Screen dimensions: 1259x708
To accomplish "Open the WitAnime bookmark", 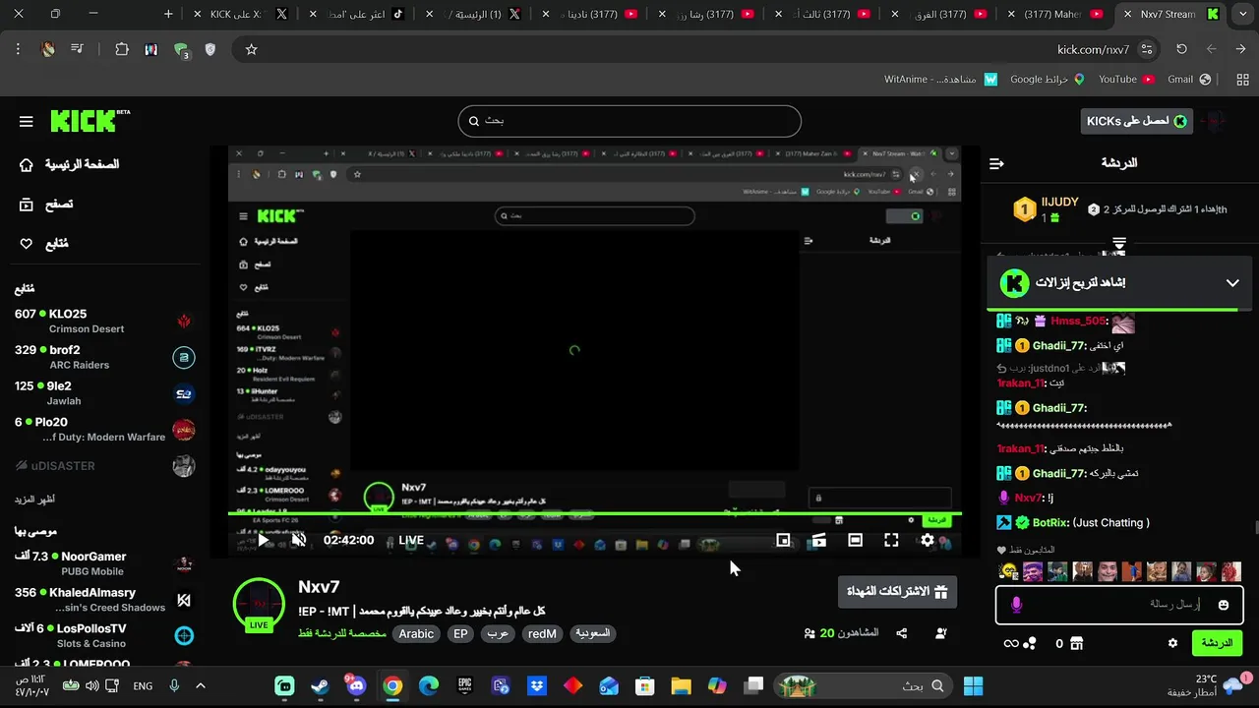I will click(x=940, y=79).
